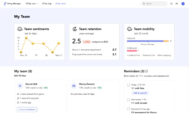The height and width of the screenshot is (114, 189).
Task: Click the External hire legend item
Action: click(x=148, y=55)
